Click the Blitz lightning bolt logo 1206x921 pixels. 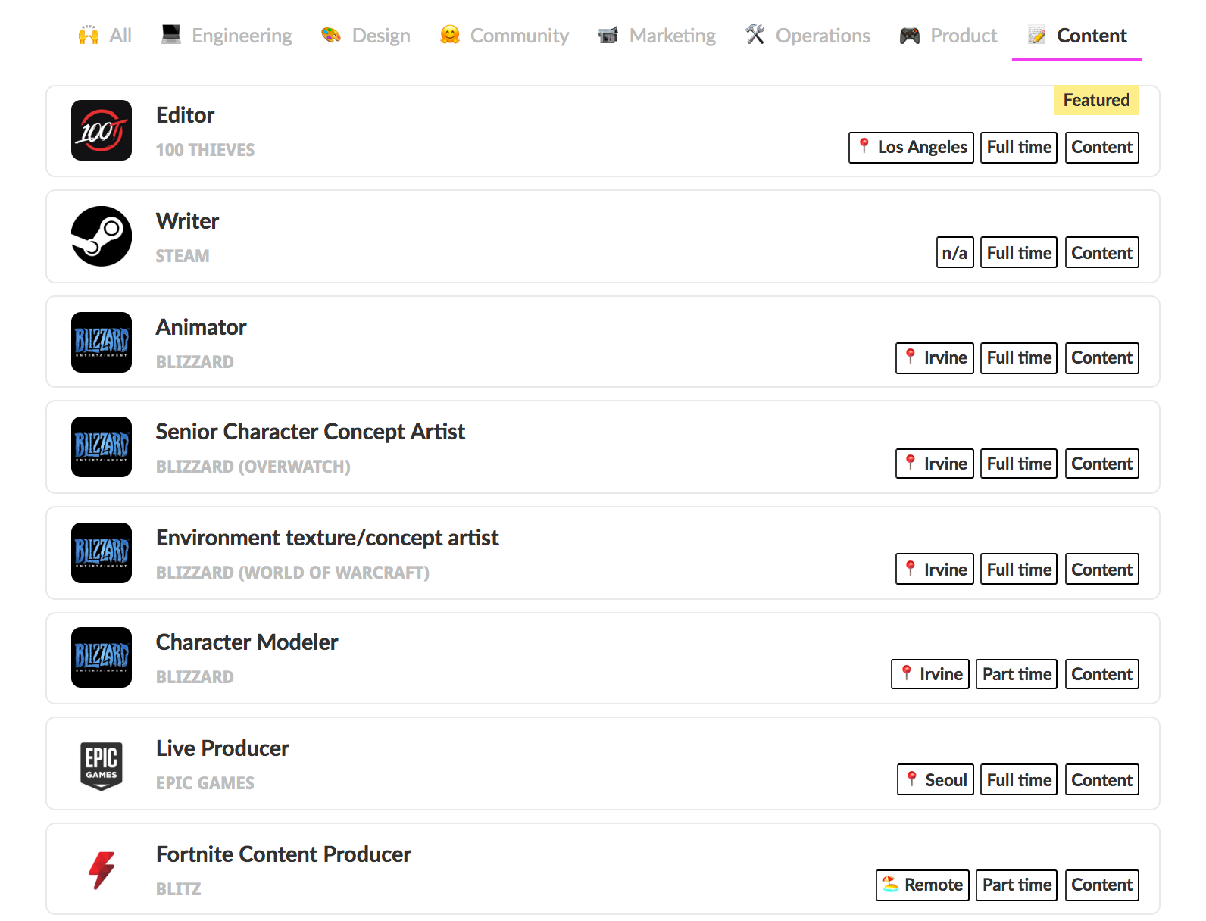(102, 869)
